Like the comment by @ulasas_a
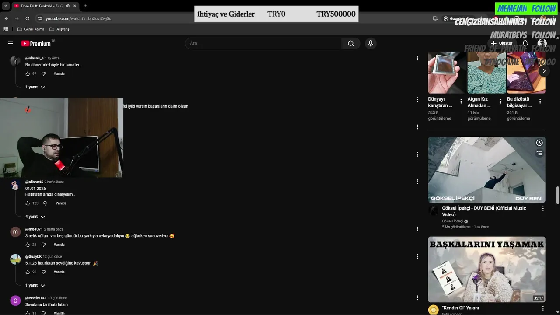560x315 pixels. pos(28,74)
